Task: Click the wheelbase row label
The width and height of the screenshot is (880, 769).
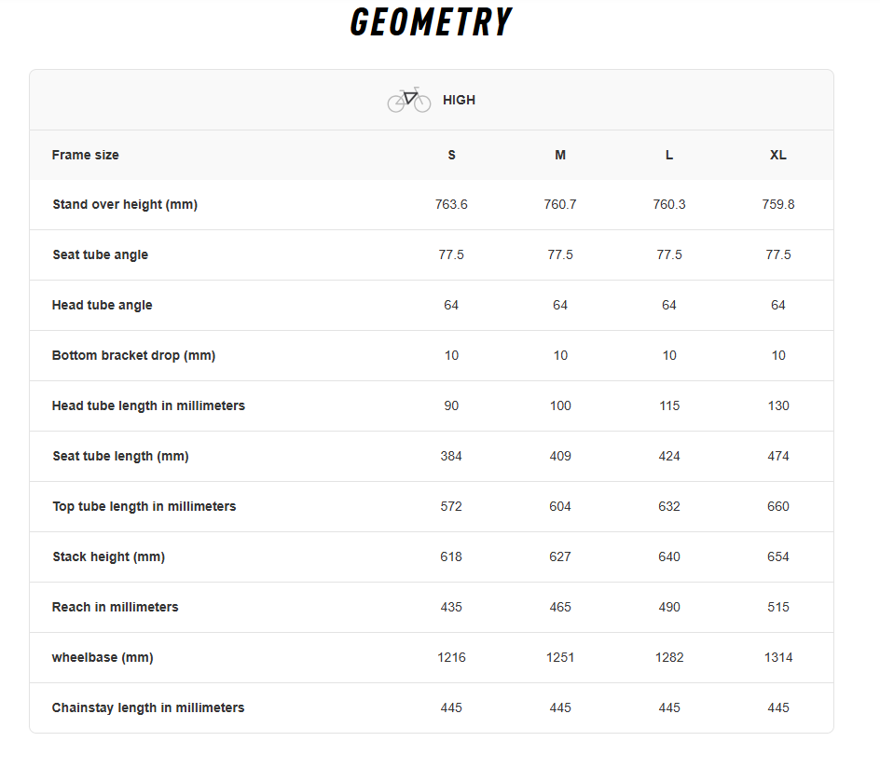Action: click(103, 657)
